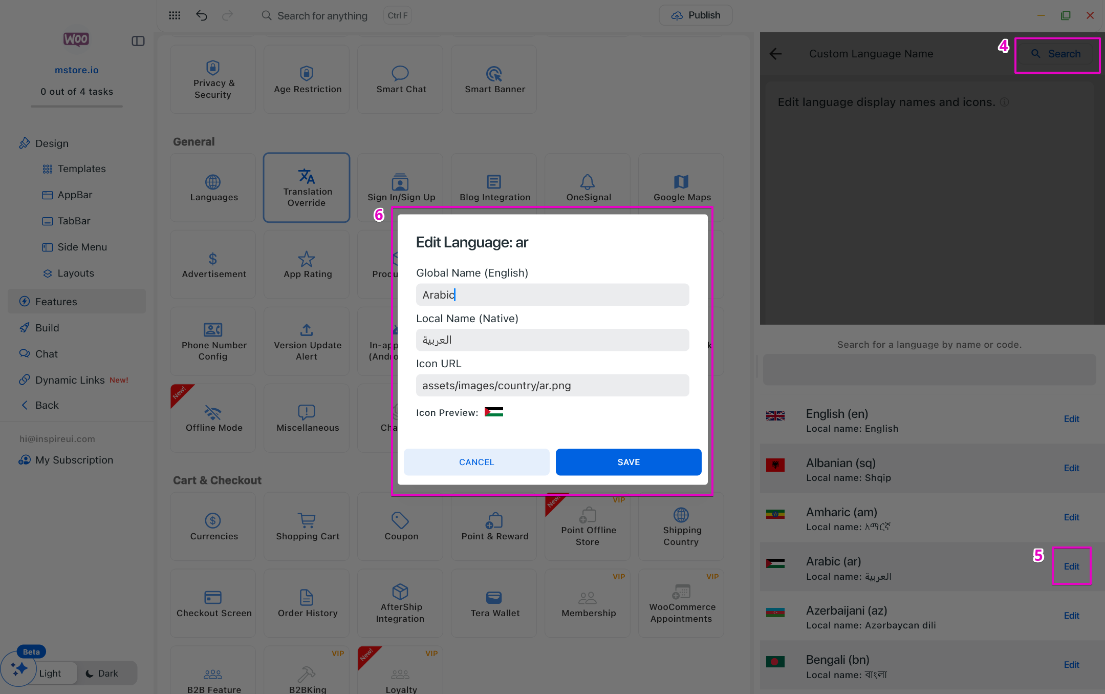Open the Age Restriction feature
Viewport: 1105px width, 694px height.
point(307,79)
